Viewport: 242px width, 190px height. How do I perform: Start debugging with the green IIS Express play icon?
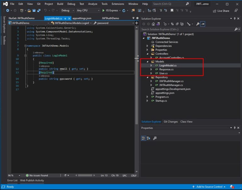pos(103,10)
